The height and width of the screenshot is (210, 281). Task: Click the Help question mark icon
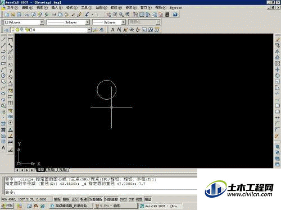click(x=175, y=15)
